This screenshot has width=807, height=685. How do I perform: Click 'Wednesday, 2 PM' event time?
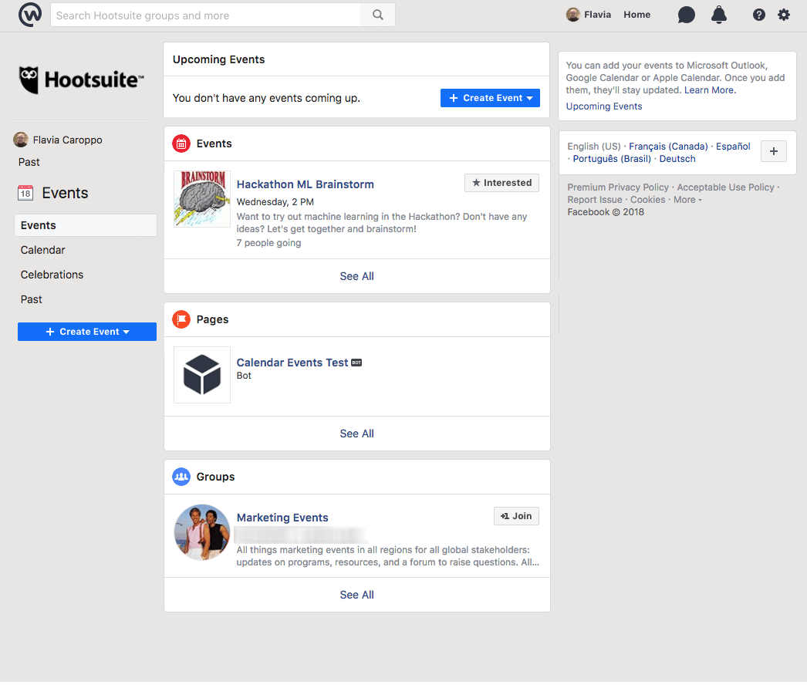click(275, 202)
